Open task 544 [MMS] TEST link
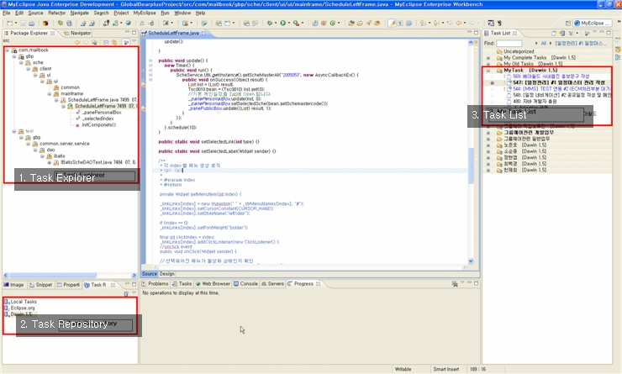 coord(561,89)
